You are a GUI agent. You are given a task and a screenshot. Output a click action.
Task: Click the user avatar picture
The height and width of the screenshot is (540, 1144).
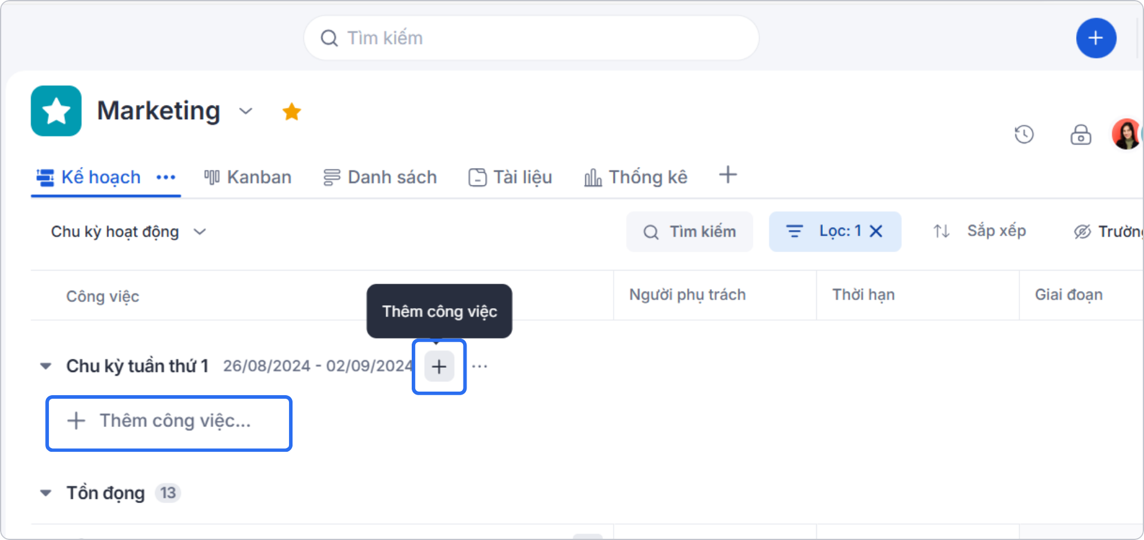pos(1126,134)
